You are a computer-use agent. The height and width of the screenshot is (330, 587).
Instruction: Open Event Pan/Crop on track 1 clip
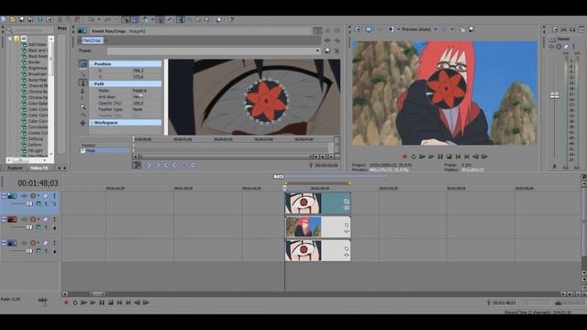[x=347, y=202]
